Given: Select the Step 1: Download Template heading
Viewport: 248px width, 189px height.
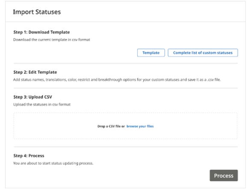Looking at the screenshot, I should click(x=41, y=32).
